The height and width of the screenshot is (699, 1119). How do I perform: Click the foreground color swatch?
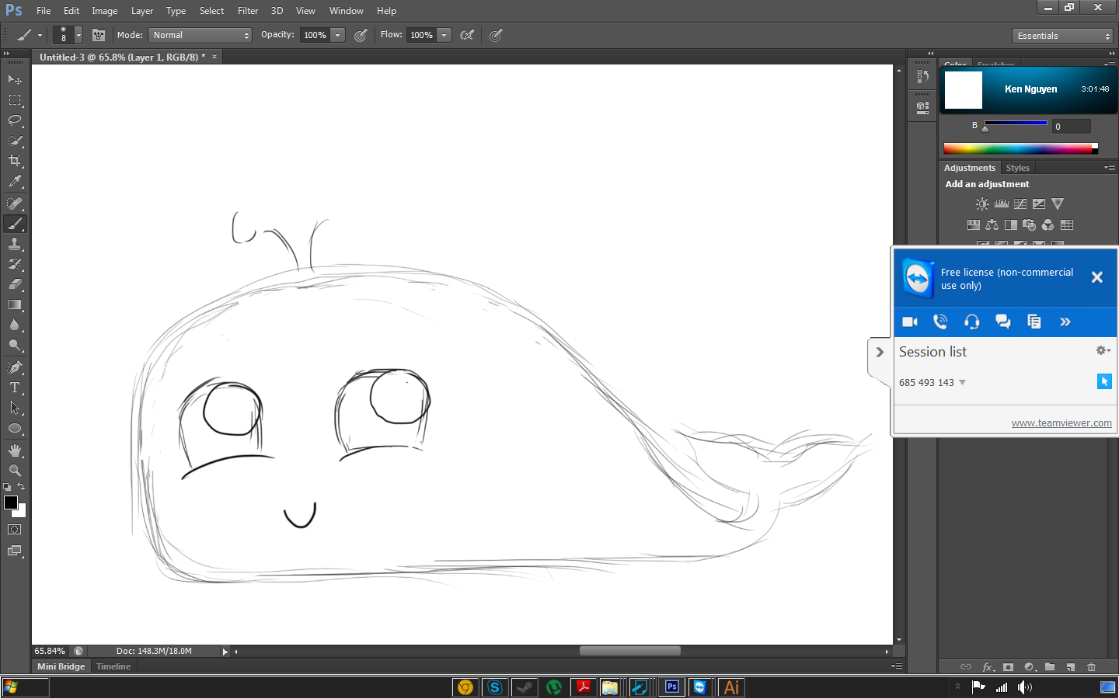(11, 503)
